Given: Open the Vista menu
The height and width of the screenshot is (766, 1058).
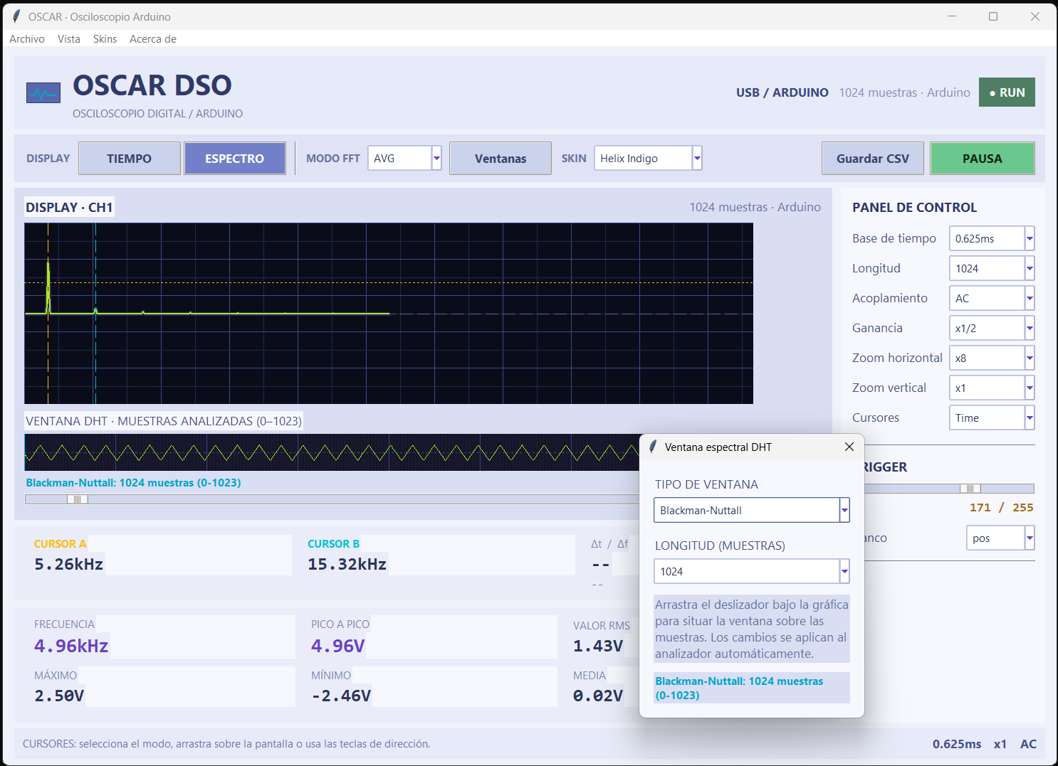Looking at the screenshot, I should click(x=69, y=39).
